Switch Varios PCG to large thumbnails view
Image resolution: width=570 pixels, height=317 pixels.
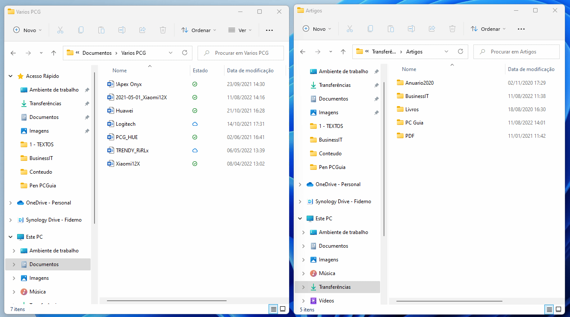[x=283, y=309]
